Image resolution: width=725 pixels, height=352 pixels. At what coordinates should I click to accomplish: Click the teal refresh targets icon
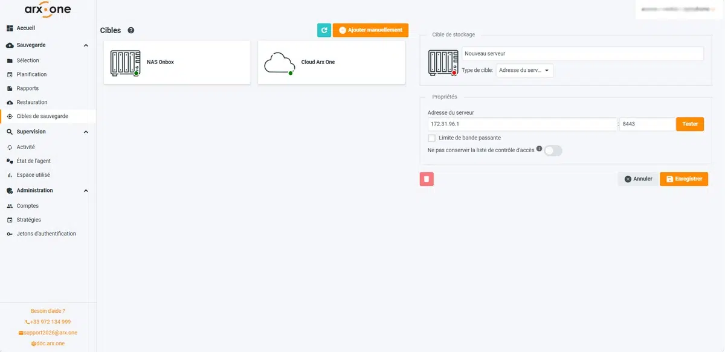[324, 30]
